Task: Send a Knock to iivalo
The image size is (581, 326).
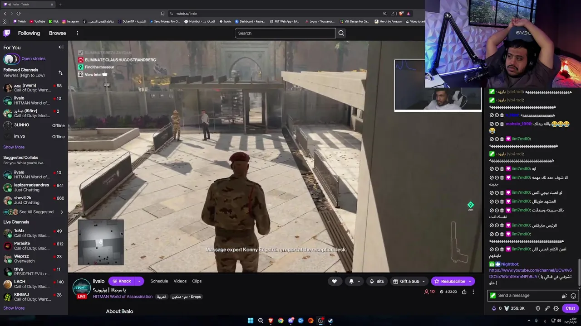Action: pyautogui.click(x=122, y=281)
